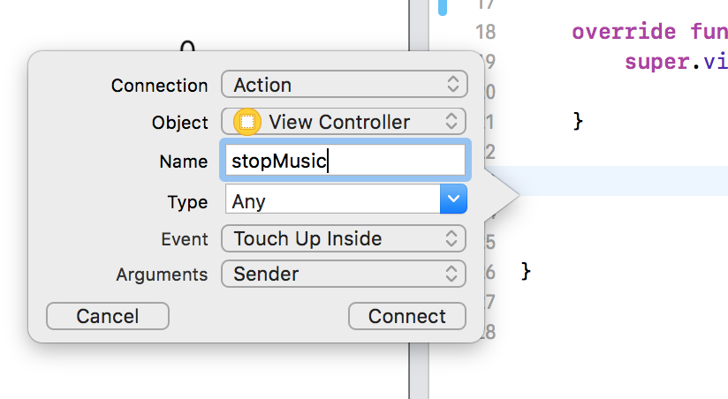
Task: Click the yellow View Controller icon
Action: click(247, 122)
